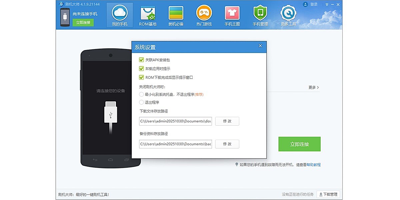Viewport: 400px width, 200px height.
Task: Open the 我的手机 cloud icon
Action: (120, 13)
